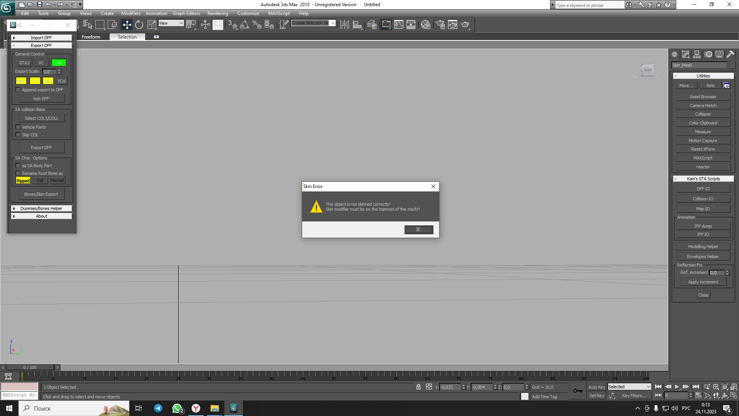Confirm the Skin Error dialog OK button

[x=418, y=230]
